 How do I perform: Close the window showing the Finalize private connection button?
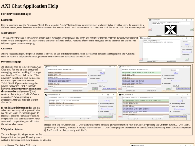pos(188,94)
